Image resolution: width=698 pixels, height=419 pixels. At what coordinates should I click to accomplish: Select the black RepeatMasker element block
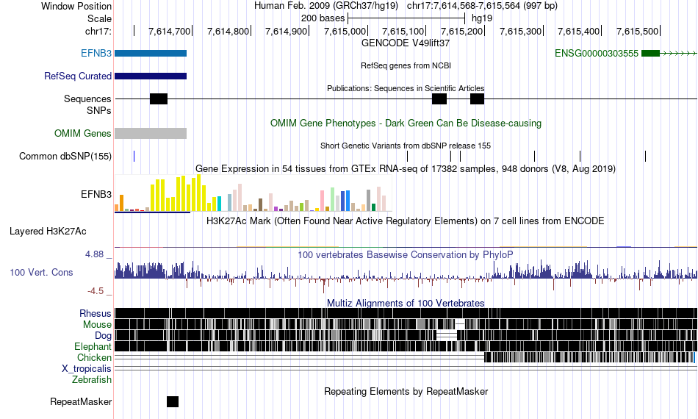click(173, 401)
